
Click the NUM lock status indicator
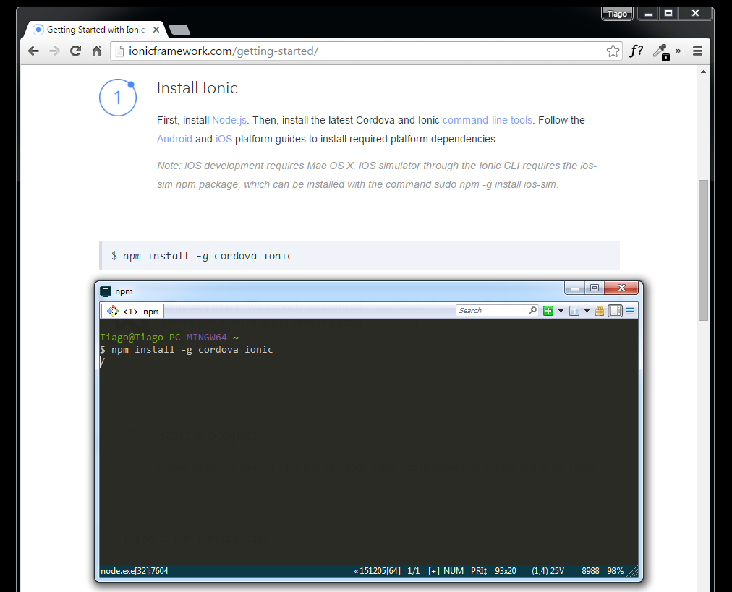[454, 571]
